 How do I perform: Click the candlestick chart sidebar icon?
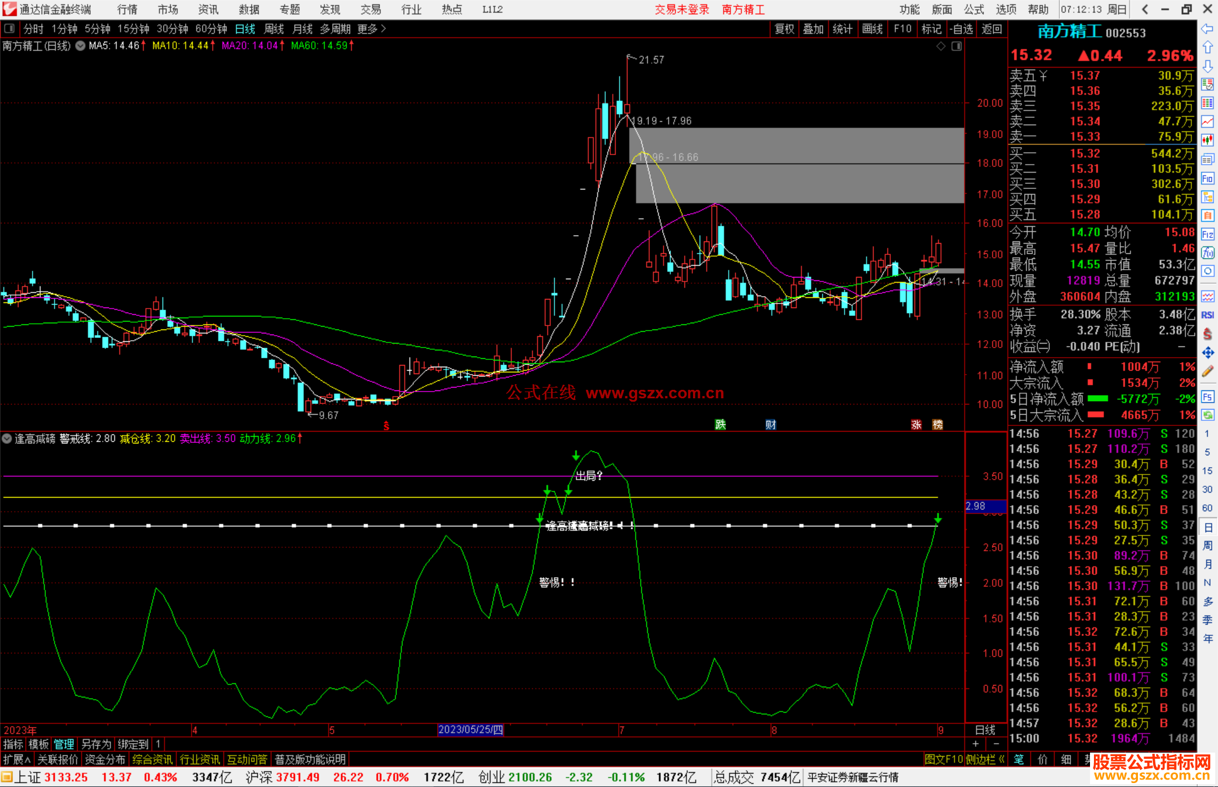[1207, 140]
